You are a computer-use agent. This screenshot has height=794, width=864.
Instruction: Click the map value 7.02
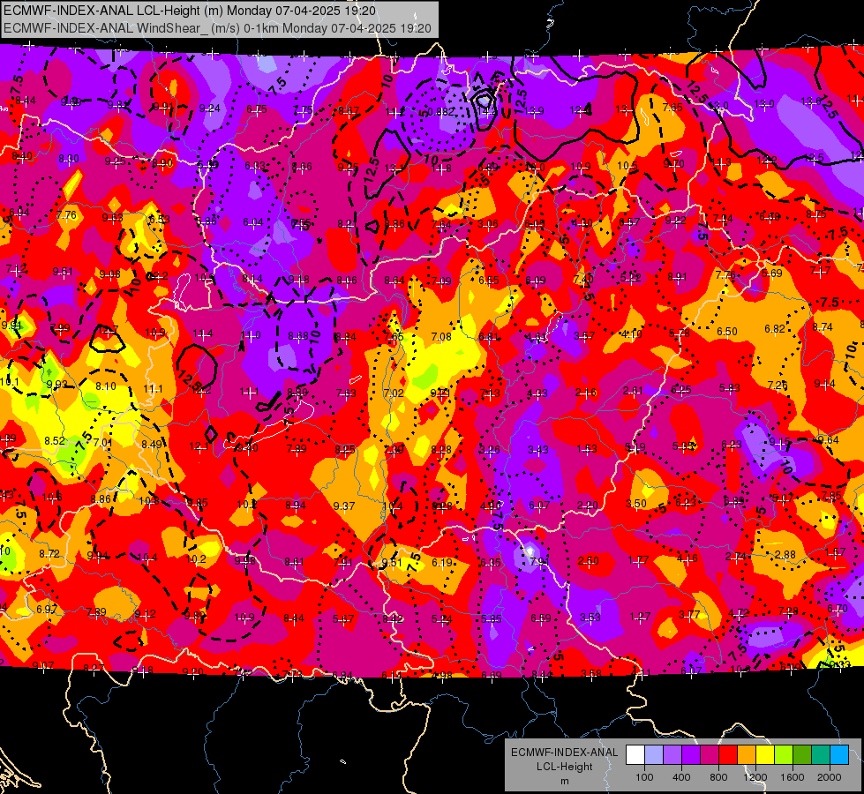point(394,393)
